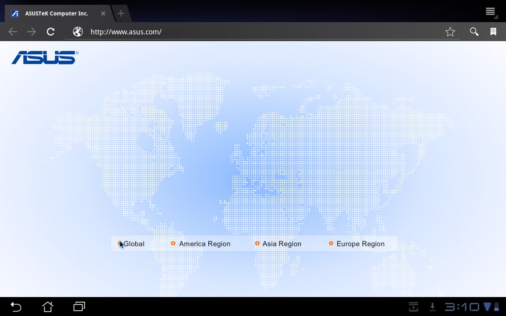Bookmark this page with the star icon

click(x=450, y=32)
